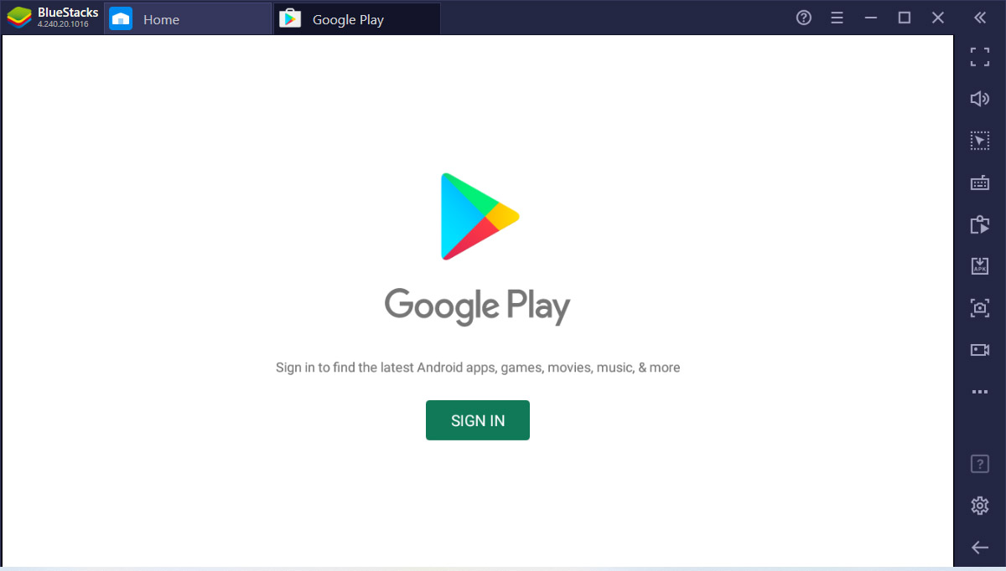
Task: Toggle fullscreen mode from the sidebar
Action: (x=979, y=57)
